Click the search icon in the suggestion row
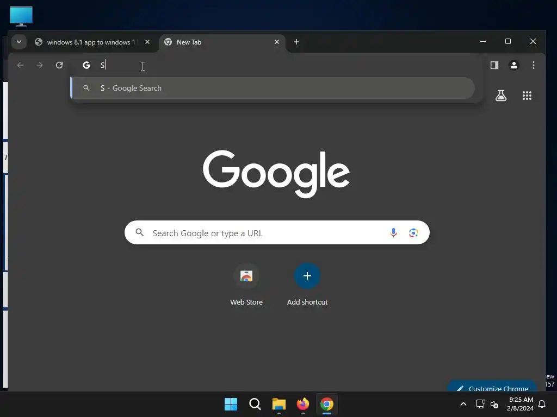Viewport: 557px width, 417px height. [x=86, y=87]
